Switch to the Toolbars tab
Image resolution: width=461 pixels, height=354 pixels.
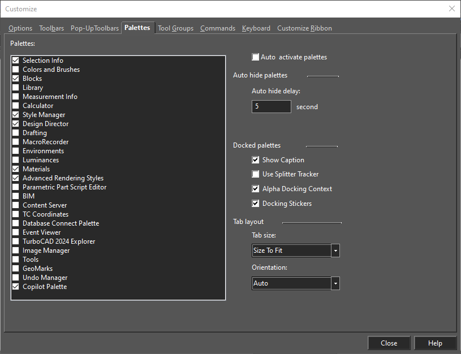coord(51,28)
